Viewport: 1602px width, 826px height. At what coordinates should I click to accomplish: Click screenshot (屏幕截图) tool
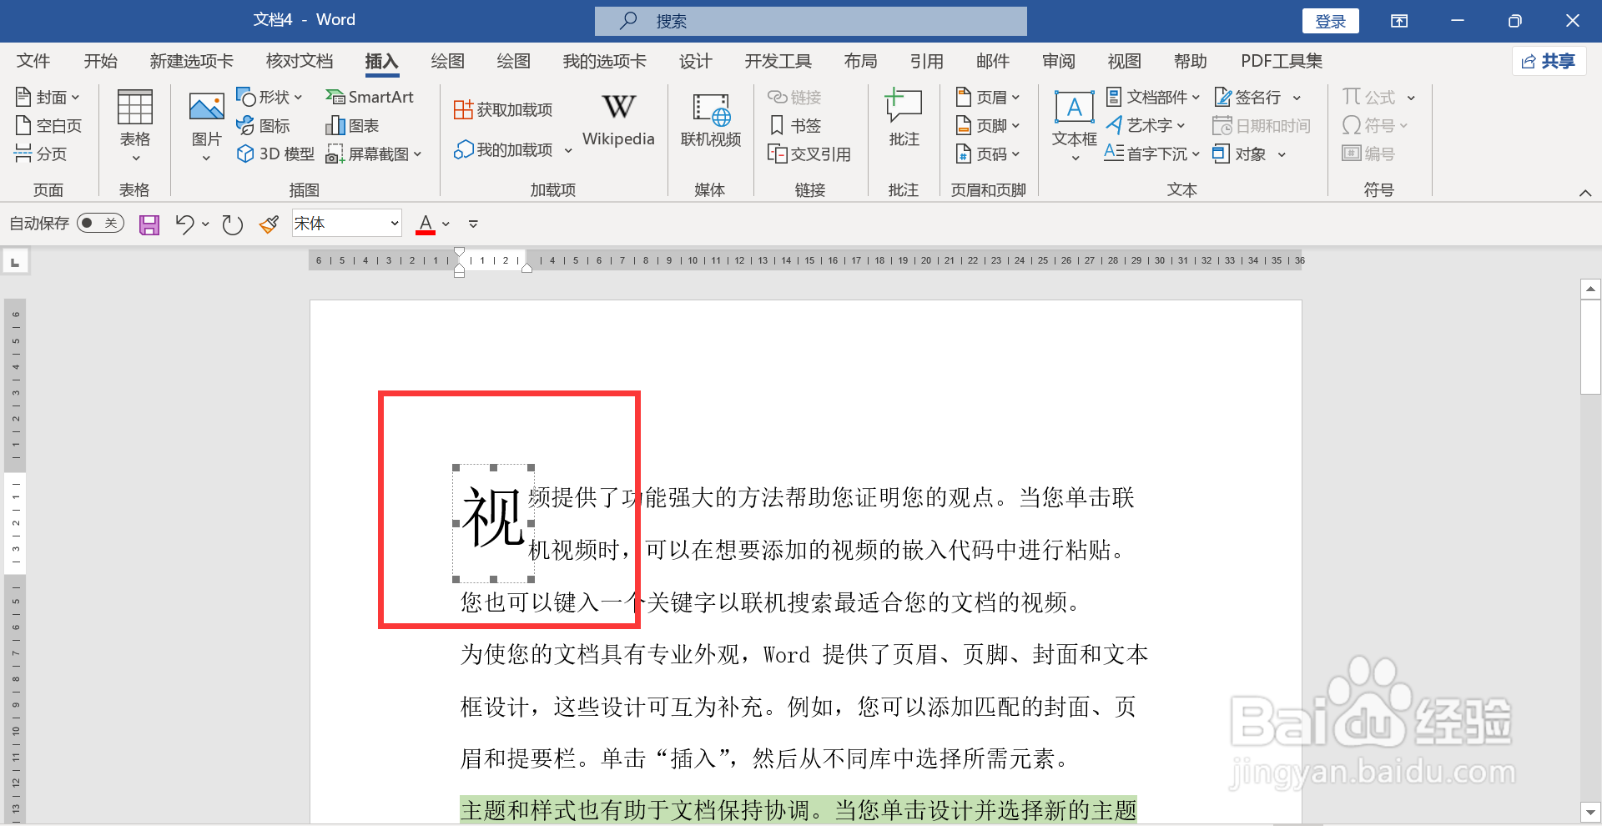tap(374, 154)
